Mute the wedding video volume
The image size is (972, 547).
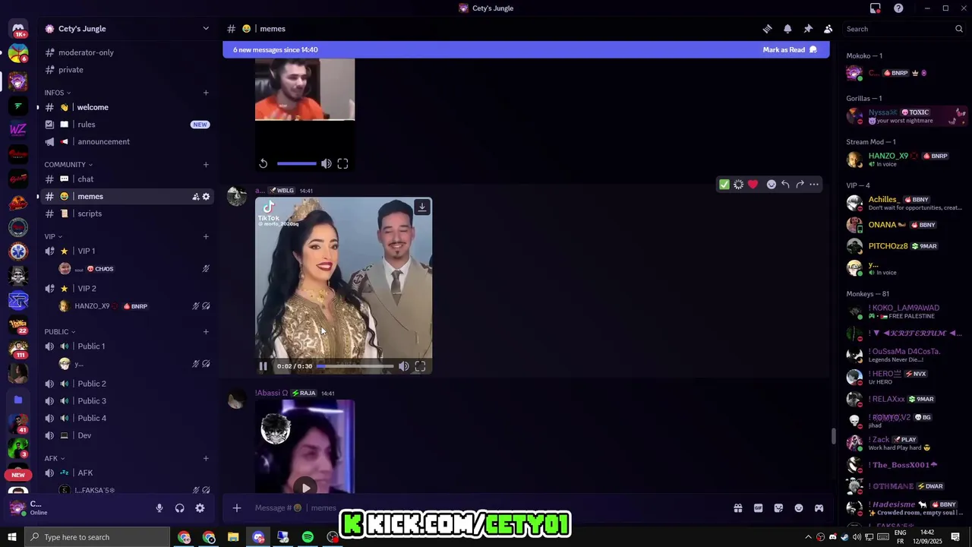404,366
